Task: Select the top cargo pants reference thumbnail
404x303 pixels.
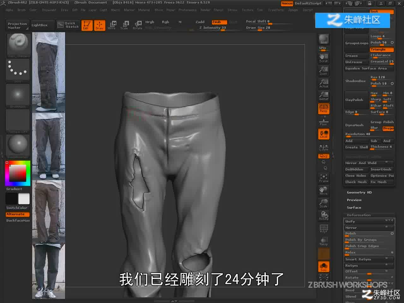Action: click(49, 72)
